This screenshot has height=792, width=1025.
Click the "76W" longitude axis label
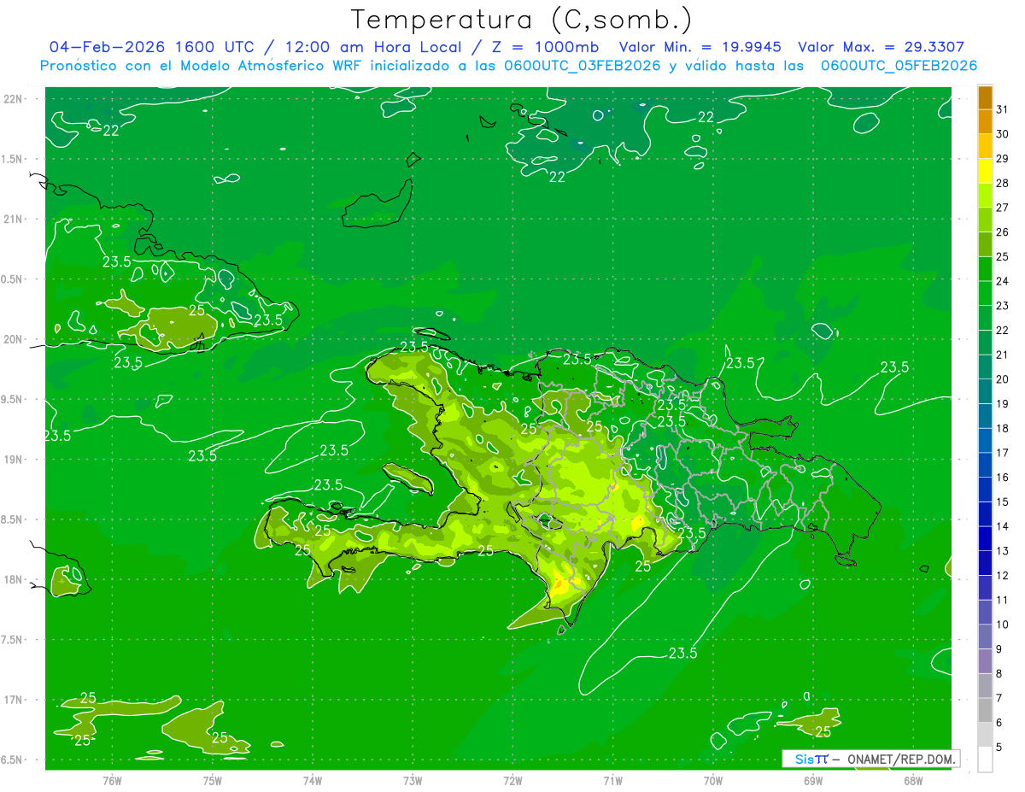click(x=112, y=781)
